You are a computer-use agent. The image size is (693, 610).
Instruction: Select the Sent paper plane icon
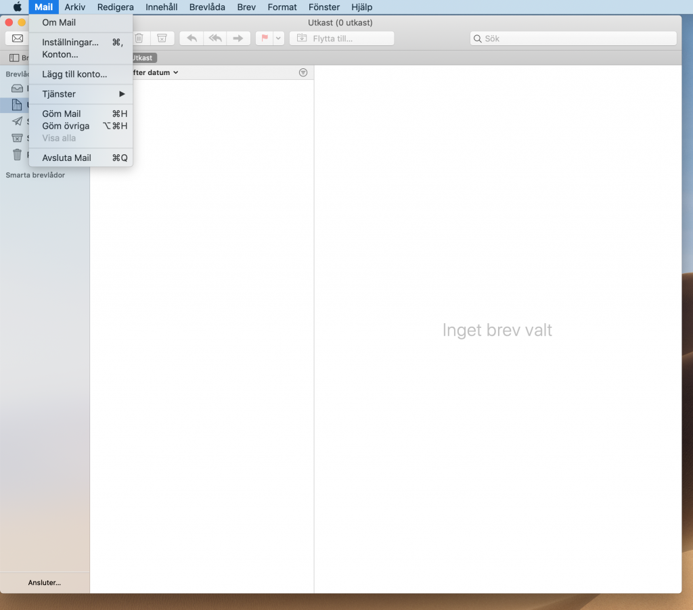[17, 121]
